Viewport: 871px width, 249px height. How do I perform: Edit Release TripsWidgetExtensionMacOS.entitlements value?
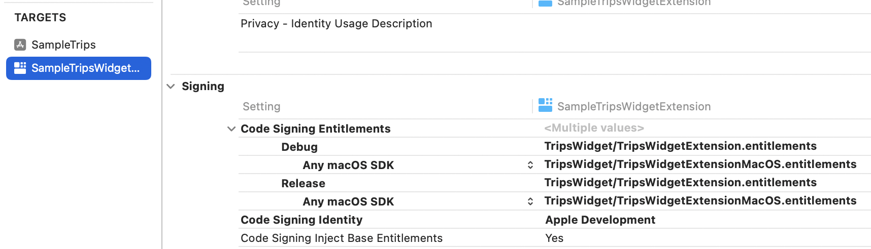[700, 201]
